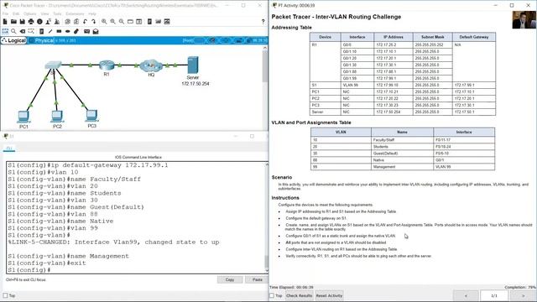Open the Edit menu

16,13
